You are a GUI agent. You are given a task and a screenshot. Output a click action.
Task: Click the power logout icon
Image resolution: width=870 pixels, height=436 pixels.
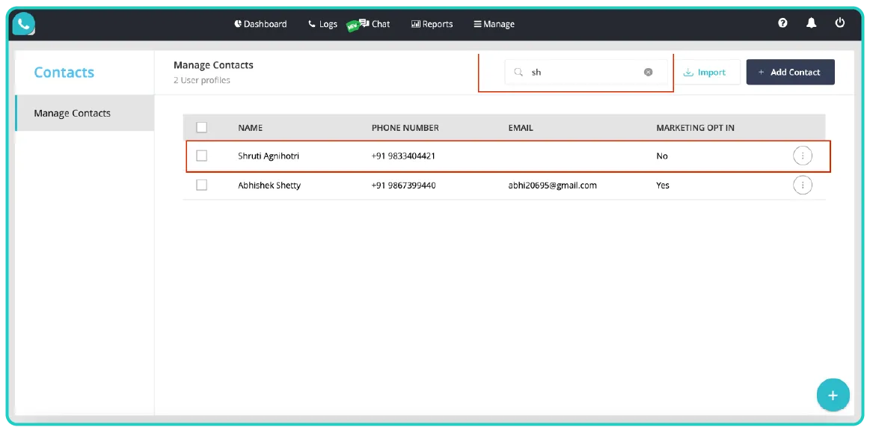[840, 22]
